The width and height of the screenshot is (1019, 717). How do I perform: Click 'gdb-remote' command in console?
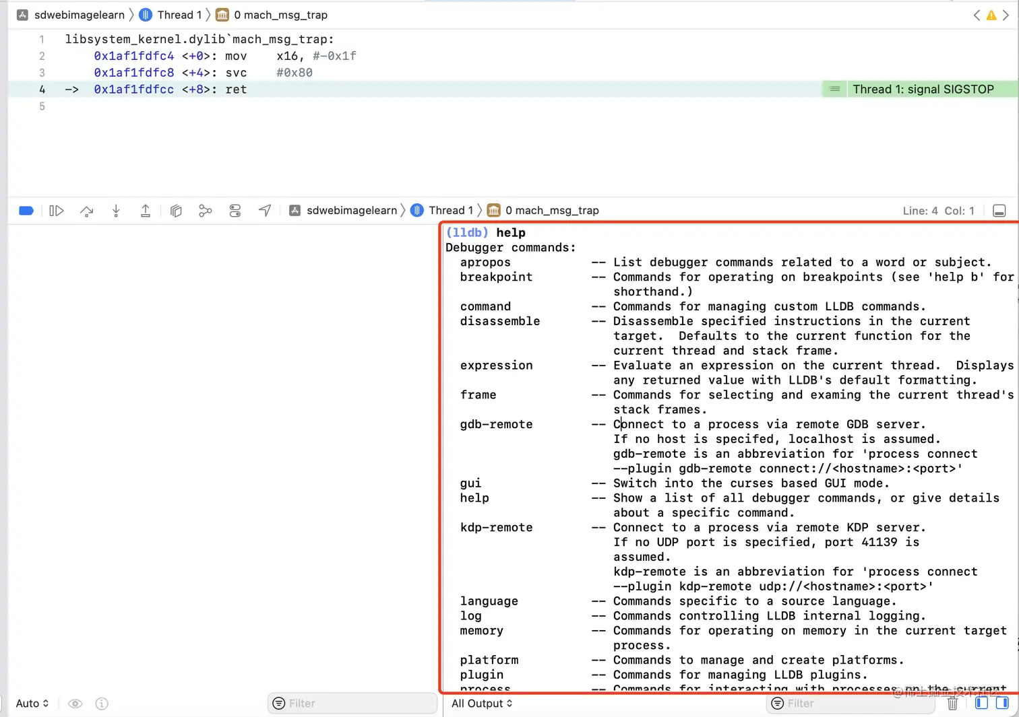point(496,424)
